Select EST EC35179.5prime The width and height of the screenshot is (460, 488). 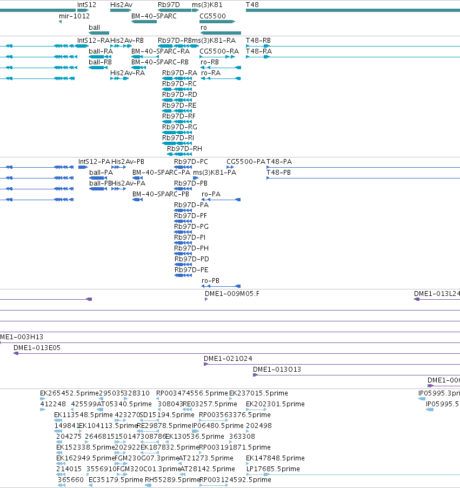pos(116,479)
